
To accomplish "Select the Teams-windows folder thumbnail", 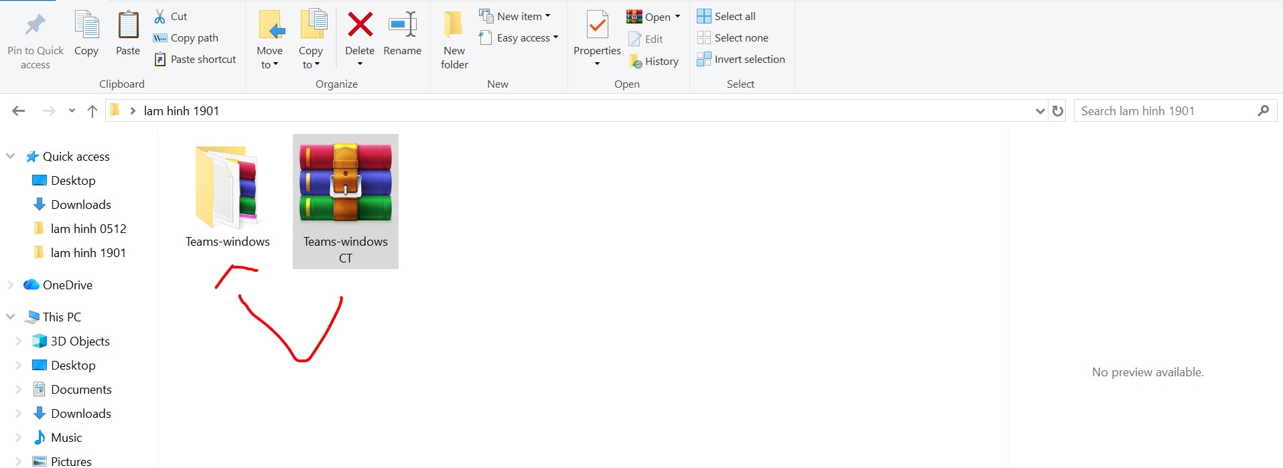I will pos(227,187).
